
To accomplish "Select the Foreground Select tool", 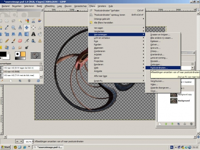I will (x=40, y=21).
